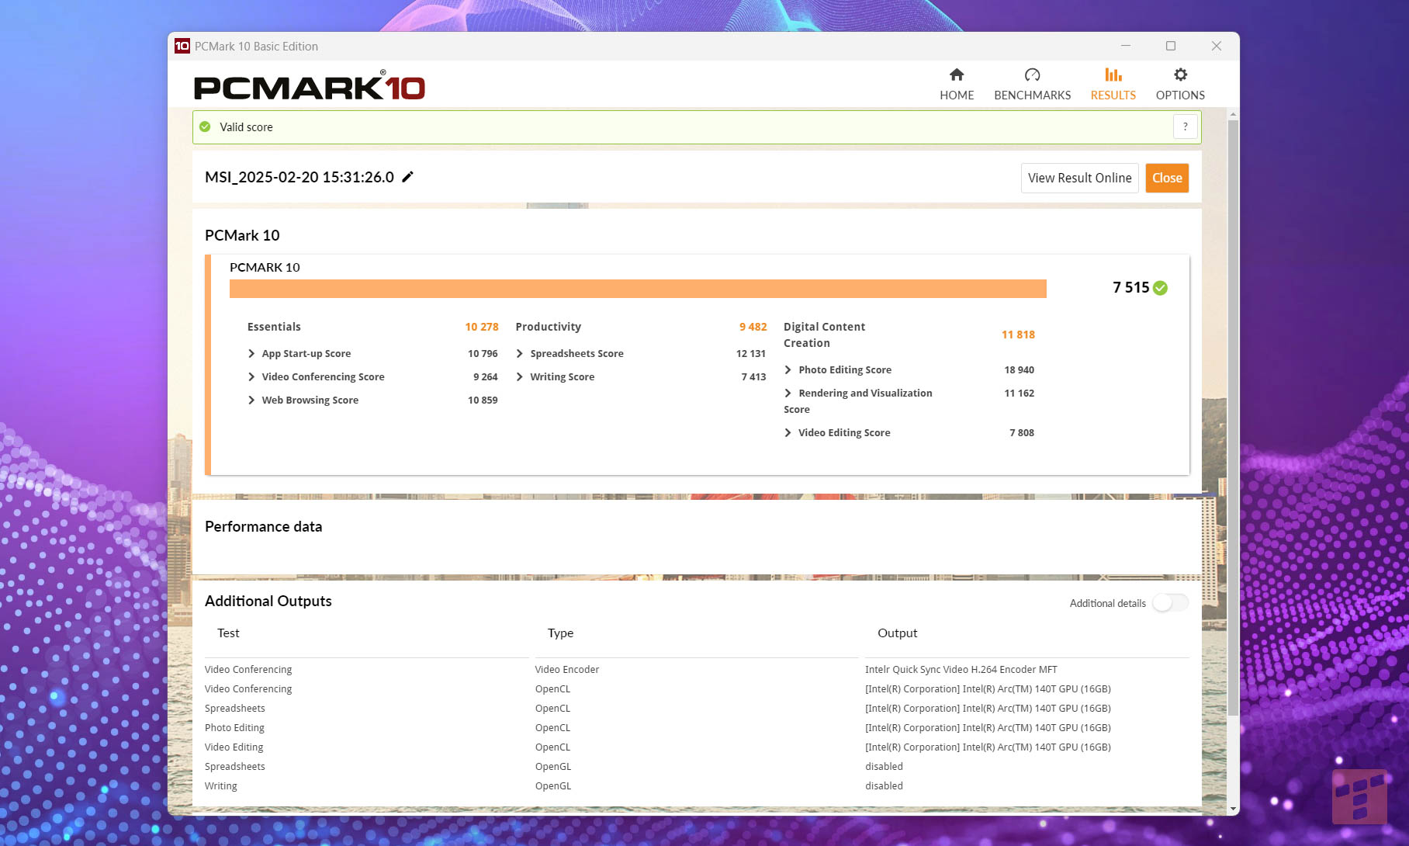This screenshot has width=1409, height=846.
Task: Click the PCMark 10 app title icon
Action: 182,46
